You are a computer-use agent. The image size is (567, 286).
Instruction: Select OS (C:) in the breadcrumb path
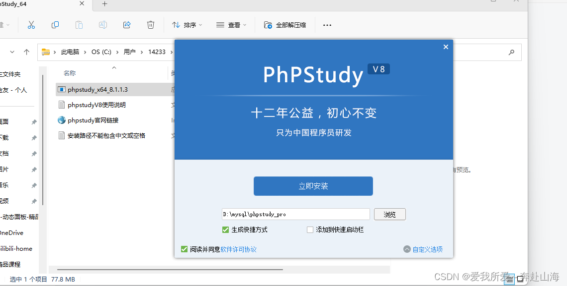pyautogui.click(x=101, y=52)
